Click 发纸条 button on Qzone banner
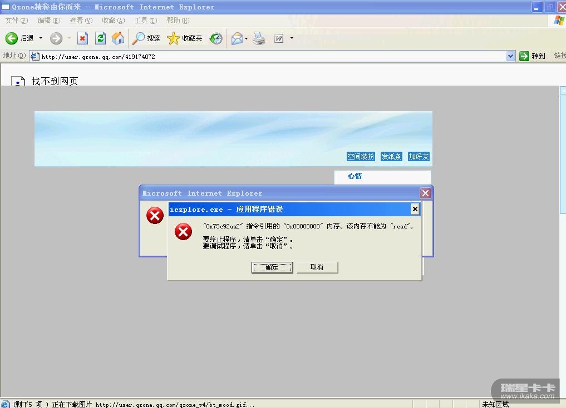Viewport: 566px width, 408px height. (391, 156)
